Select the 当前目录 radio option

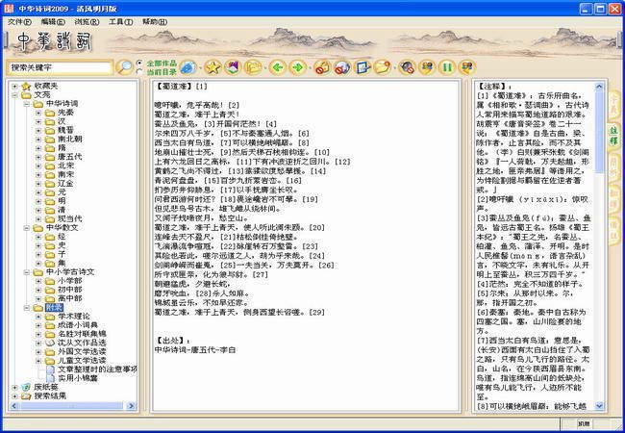(x=142, y=72)
